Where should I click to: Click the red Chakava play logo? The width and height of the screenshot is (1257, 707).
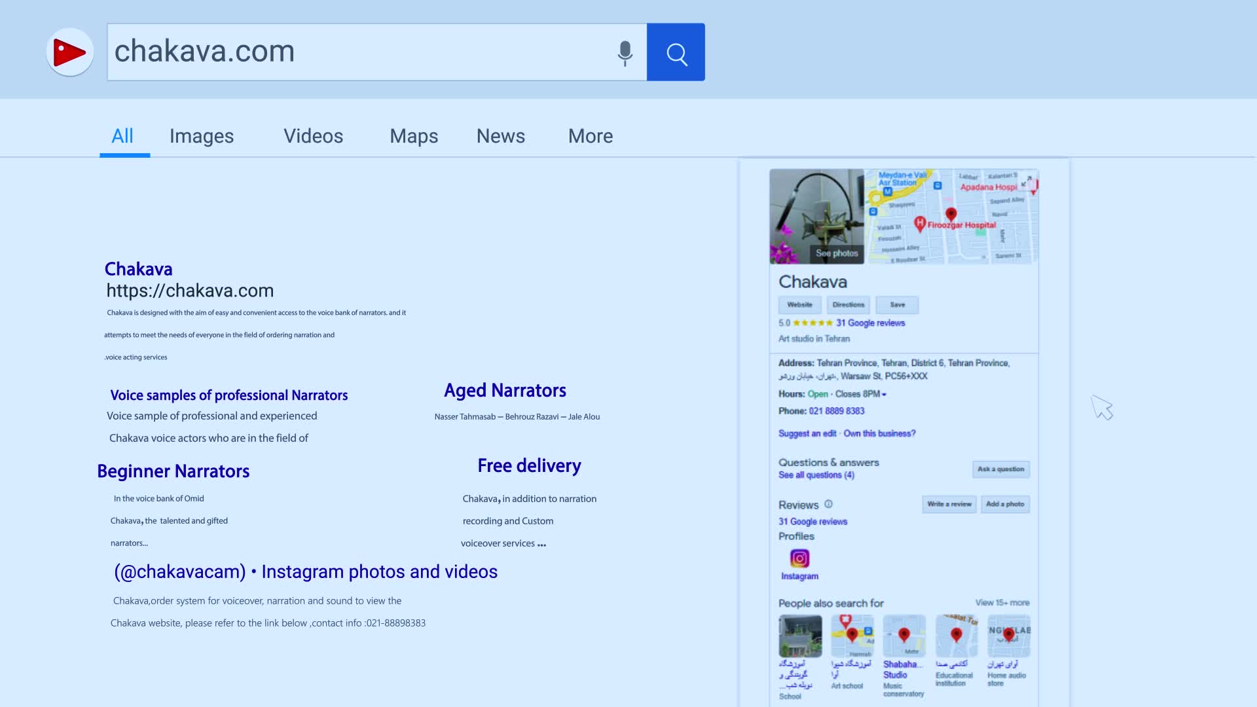(x=70, y=52)
